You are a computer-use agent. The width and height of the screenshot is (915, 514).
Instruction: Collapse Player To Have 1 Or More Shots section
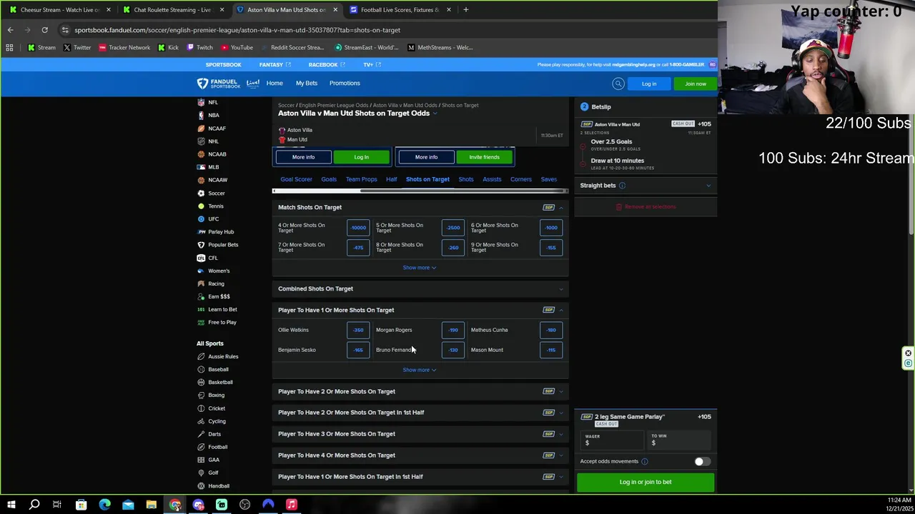tap(561, 310)
